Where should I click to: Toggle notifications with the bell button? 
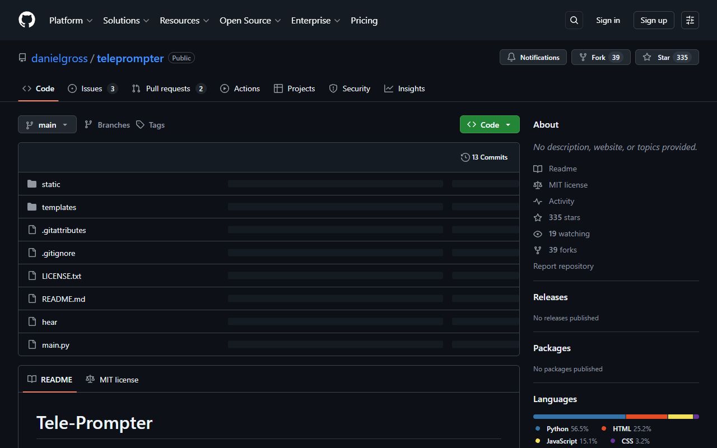[533, 58]
